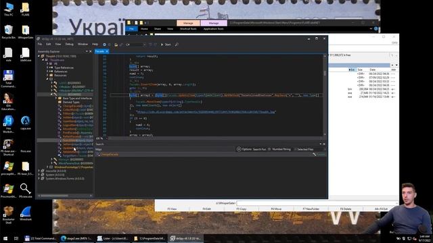
Task: Expand the PE node in the tree
Action: coord(47,63)
